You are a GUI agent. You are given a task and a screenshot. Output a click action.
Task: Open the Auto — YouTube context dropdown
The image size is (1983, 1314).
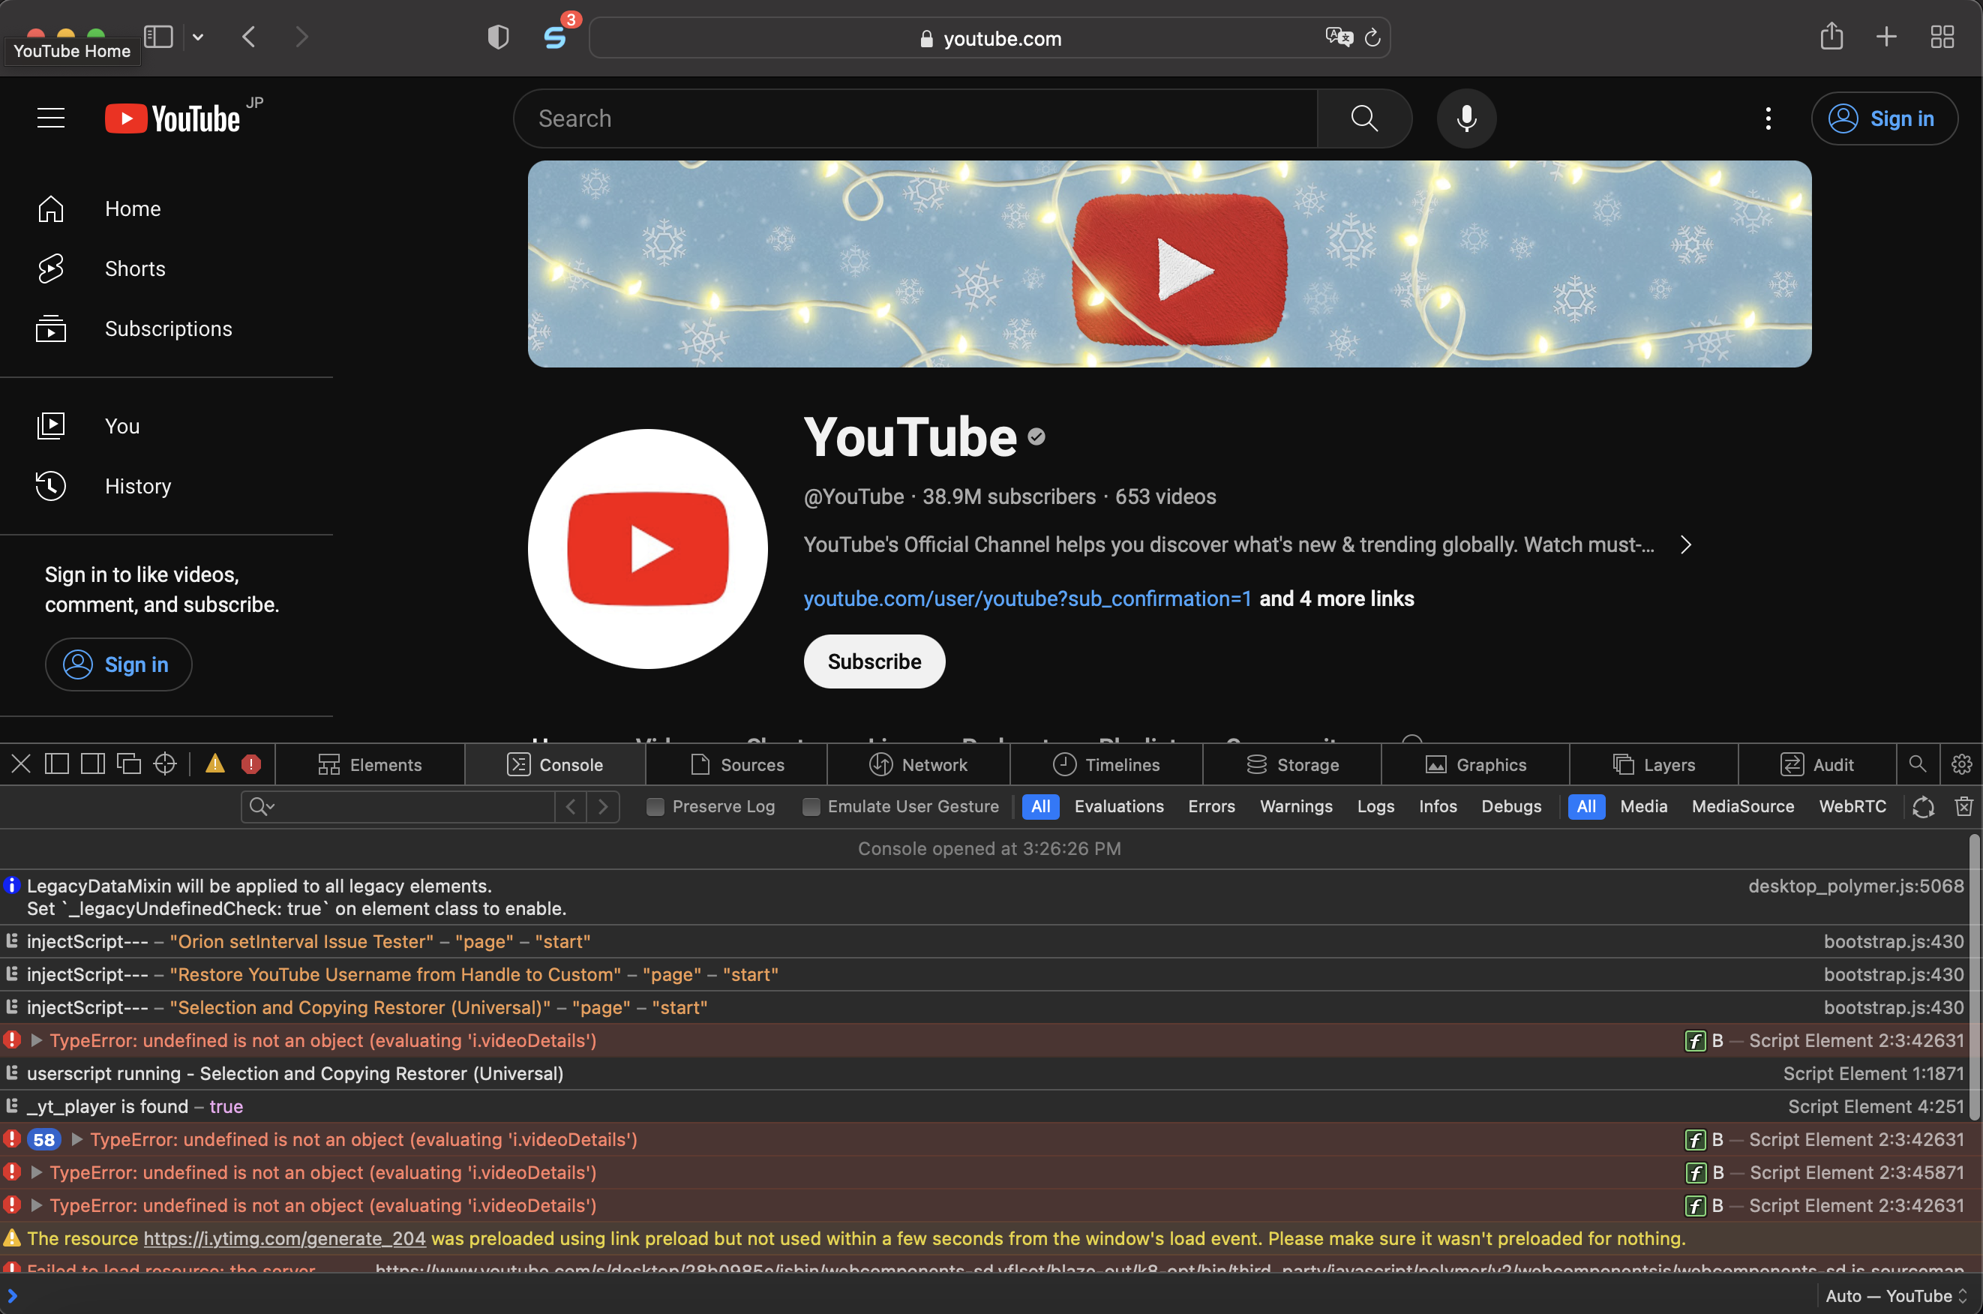coord(1896,1295)
